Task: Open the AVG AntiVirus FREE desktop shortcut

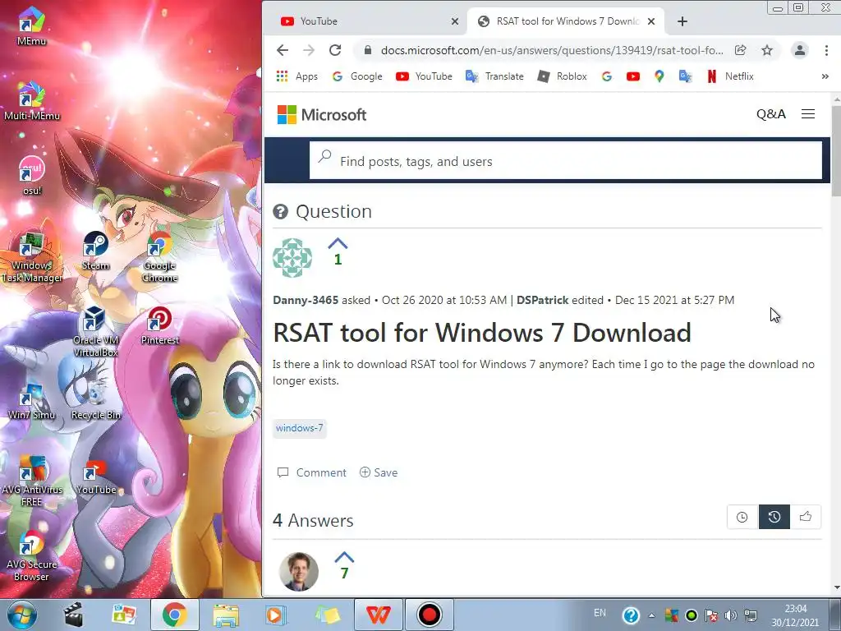Action: [x=32, y=481]
